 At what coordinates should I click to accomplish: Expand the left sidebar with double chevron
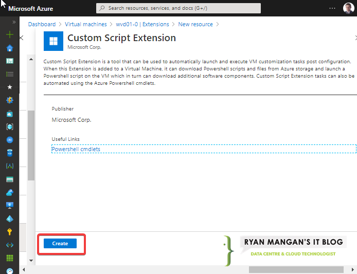(14, 22)
